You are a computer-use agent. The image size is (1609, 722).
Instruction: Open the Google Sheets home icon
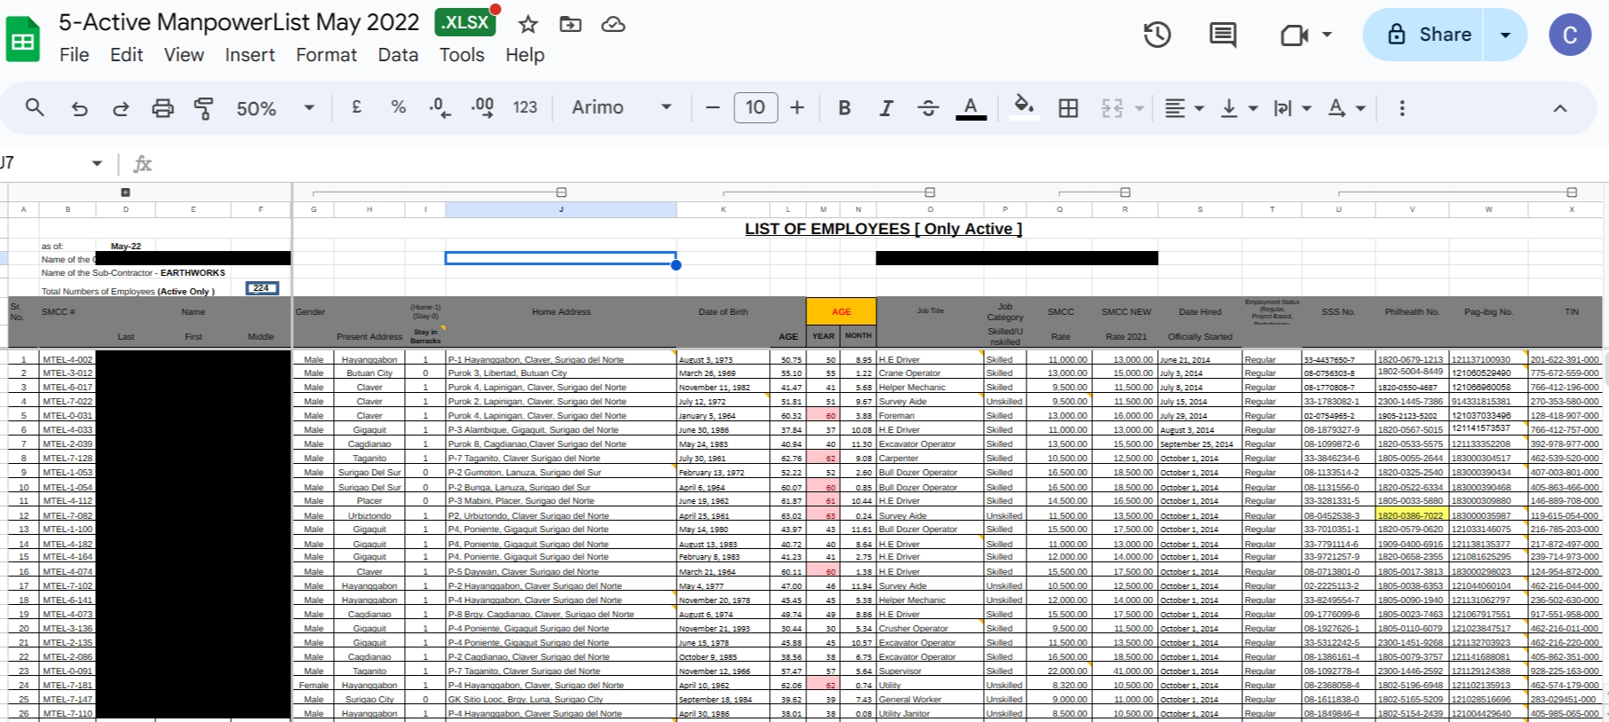[23, 40]
